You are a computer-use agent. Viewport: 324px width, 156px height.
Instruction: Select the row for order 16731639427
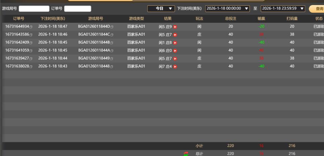134,58
